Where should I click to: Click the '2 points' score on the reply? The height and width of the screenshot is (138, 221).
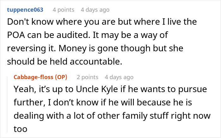pyautogui.click(x=87, y=77)
